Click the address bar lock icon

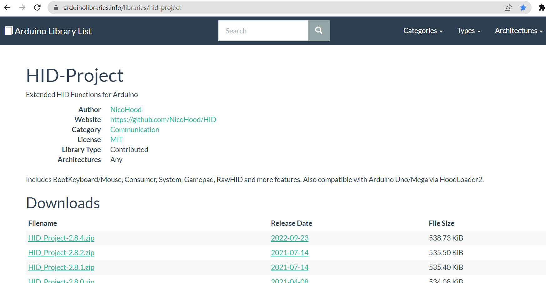tap(56, 7)
